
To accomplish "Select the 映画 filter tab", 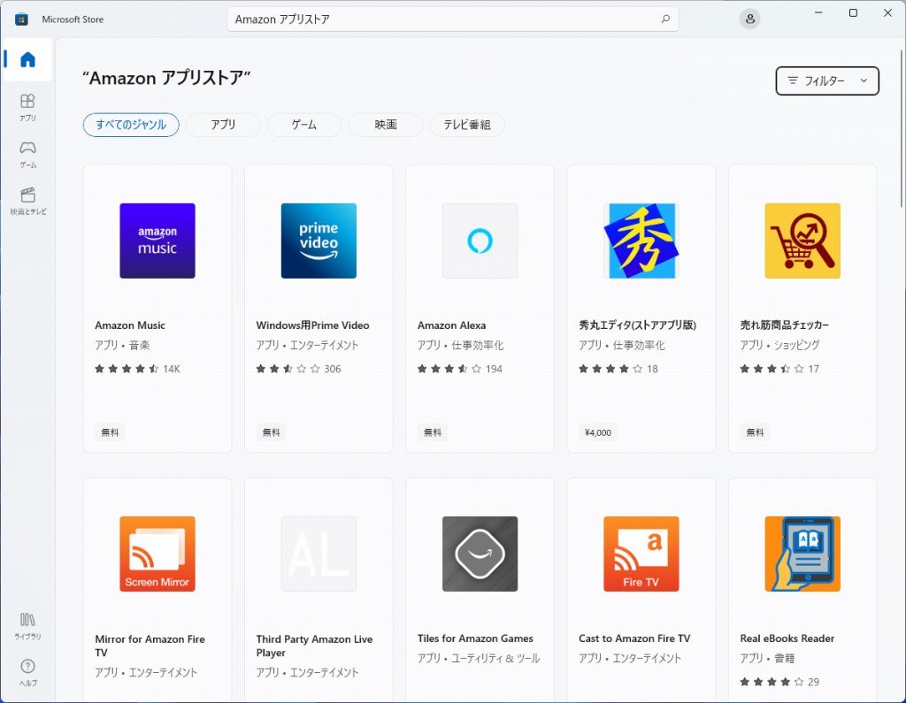I will coord(386,125).
